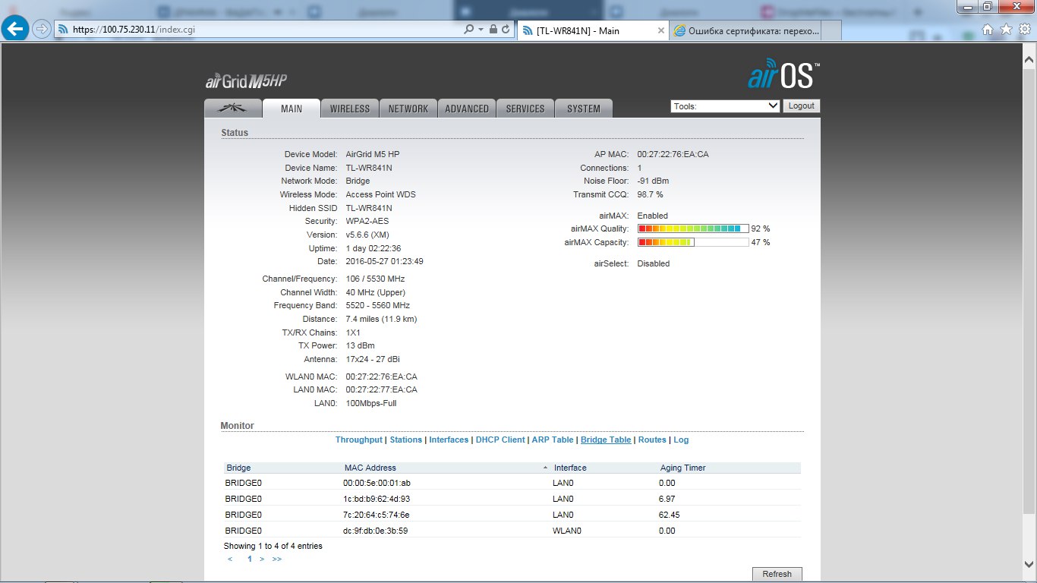This screenshot has width=1037, height=583.
Task: Switch to the ADVANCED tab
Action: (467, 109)
